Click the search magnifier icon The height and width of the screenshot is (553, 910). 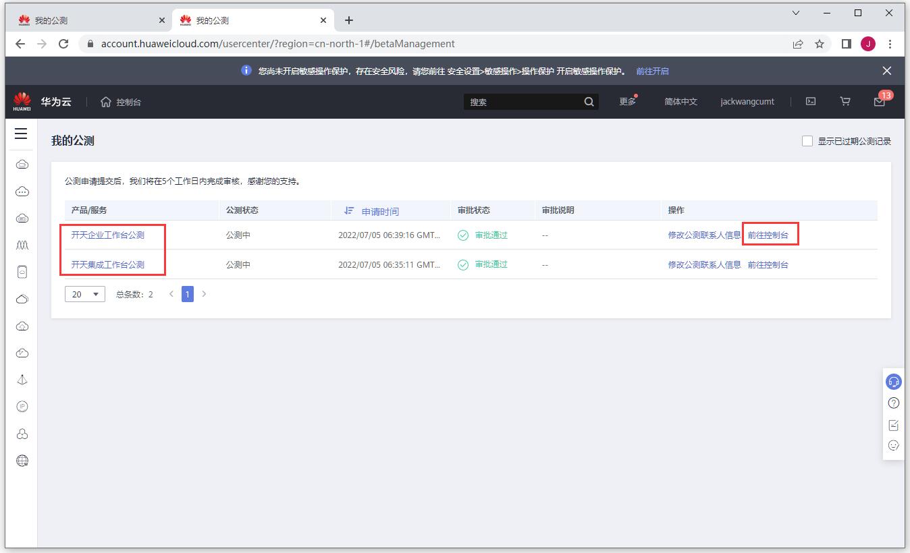[589, 102]
